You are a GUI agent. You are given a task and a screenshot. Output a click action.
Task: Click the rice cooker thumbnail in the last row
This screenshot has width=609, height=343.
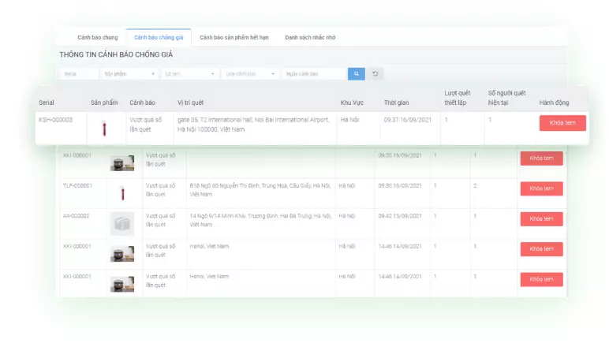(x=121, y=283)
